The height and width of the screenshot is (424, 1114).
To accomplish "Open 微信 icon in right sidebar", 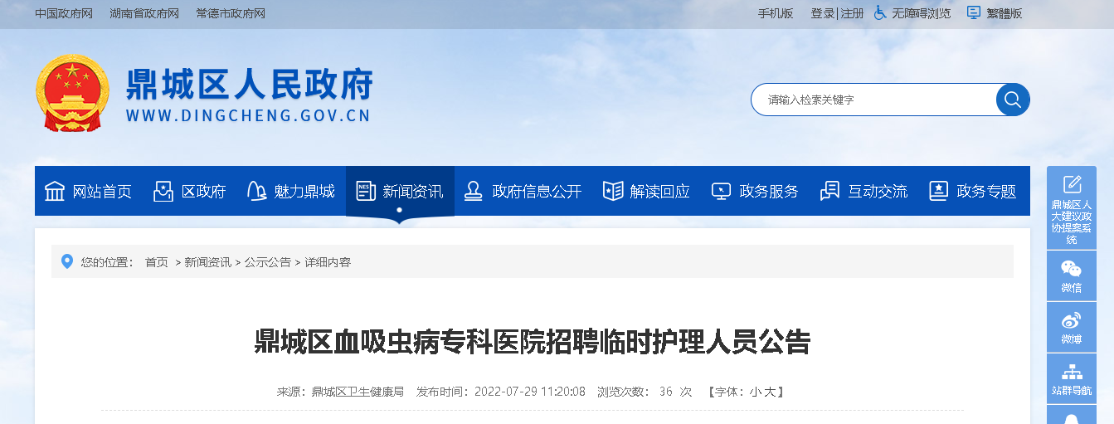I will pyautogui.click(x=1072, y=275).
